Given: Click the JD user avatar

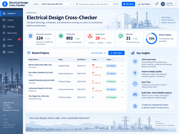Looking at the screenshot, I should tap(163, 4).
